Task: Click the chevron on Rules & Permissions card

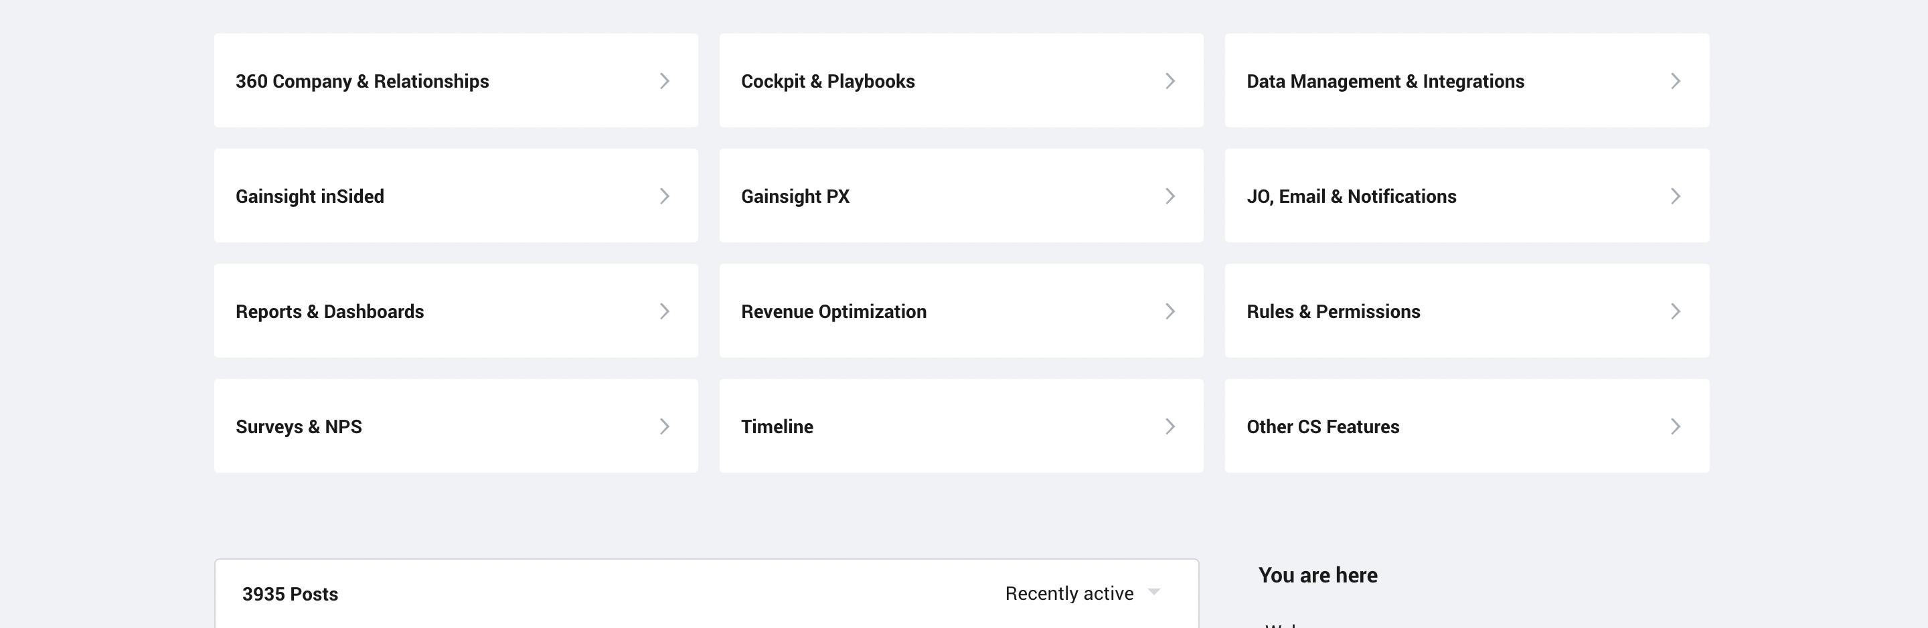Action: (1676, 311)
